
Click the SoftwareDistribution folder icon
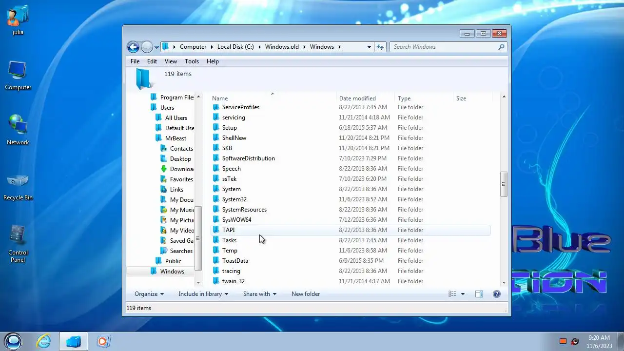216,158
